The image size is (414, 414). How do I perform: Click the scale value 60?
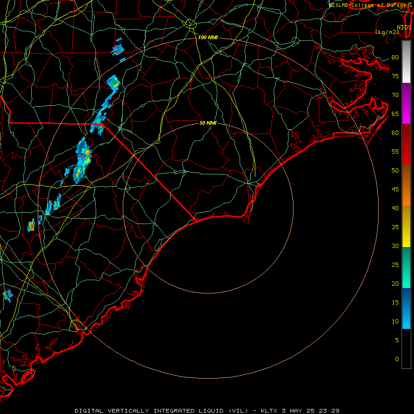coord(395,133)
